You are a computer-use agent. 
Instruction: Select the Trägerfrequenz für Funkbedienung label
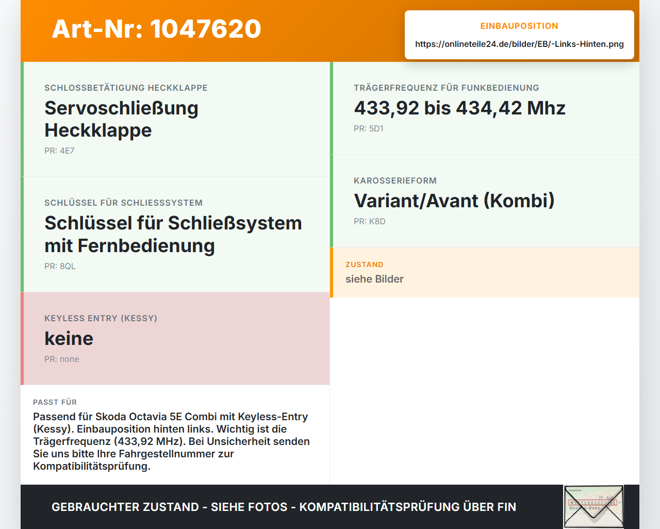click(447, 88)
